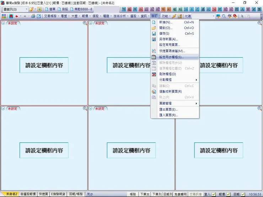Expand bottom-left pane's circular dropdown arrow

point(3,109)
